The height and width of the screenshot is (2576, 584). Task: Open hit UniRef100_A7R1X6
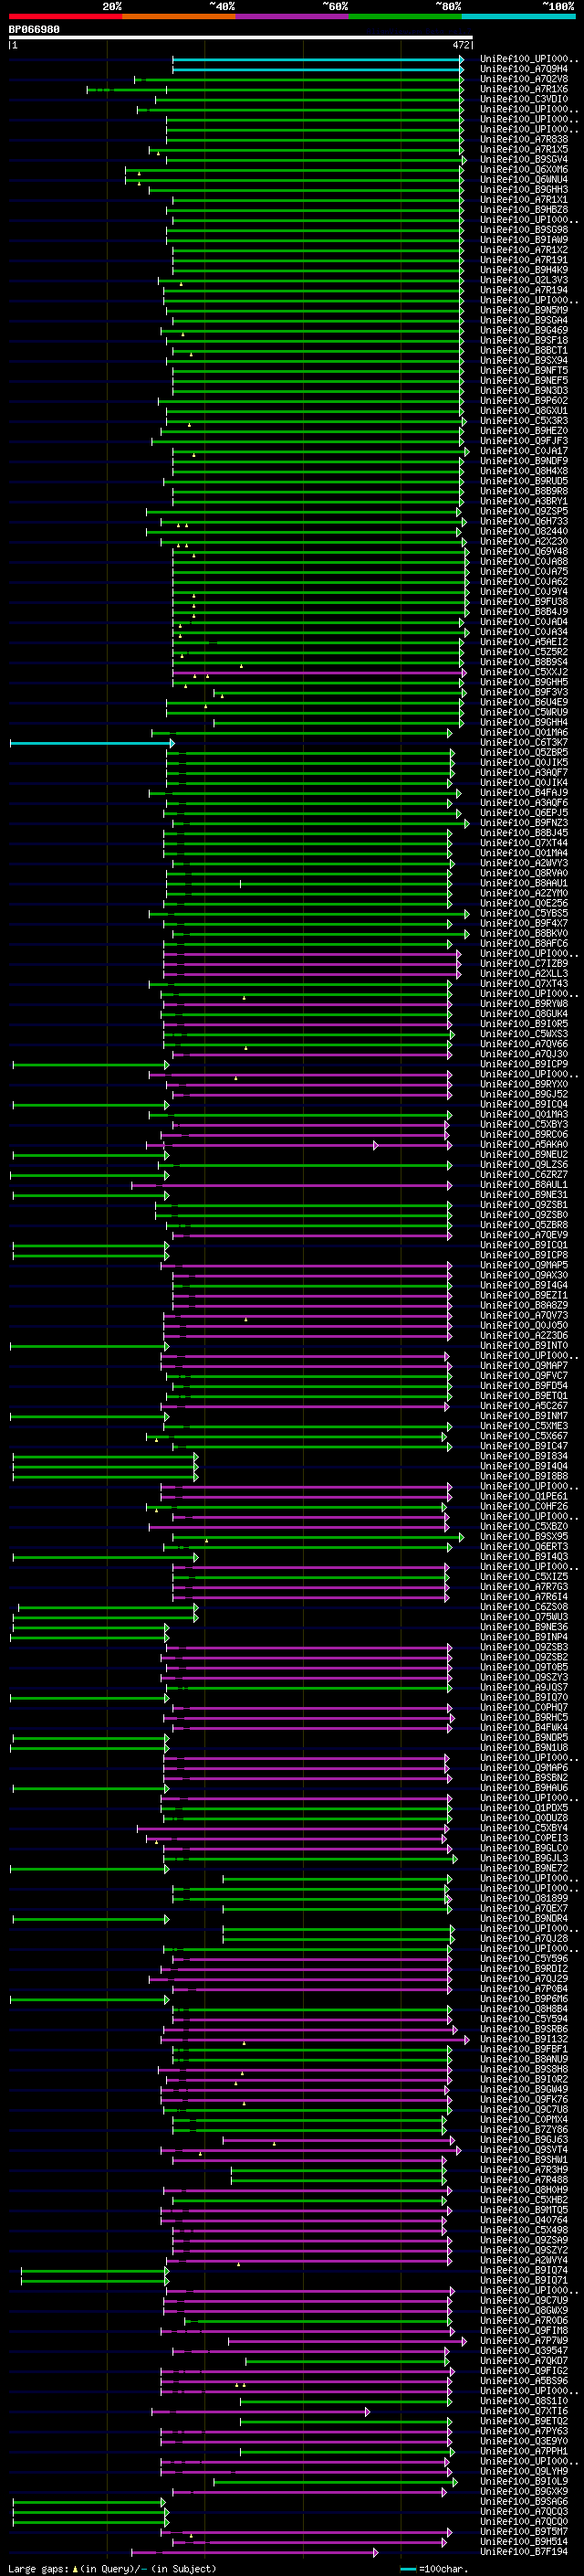524,89
